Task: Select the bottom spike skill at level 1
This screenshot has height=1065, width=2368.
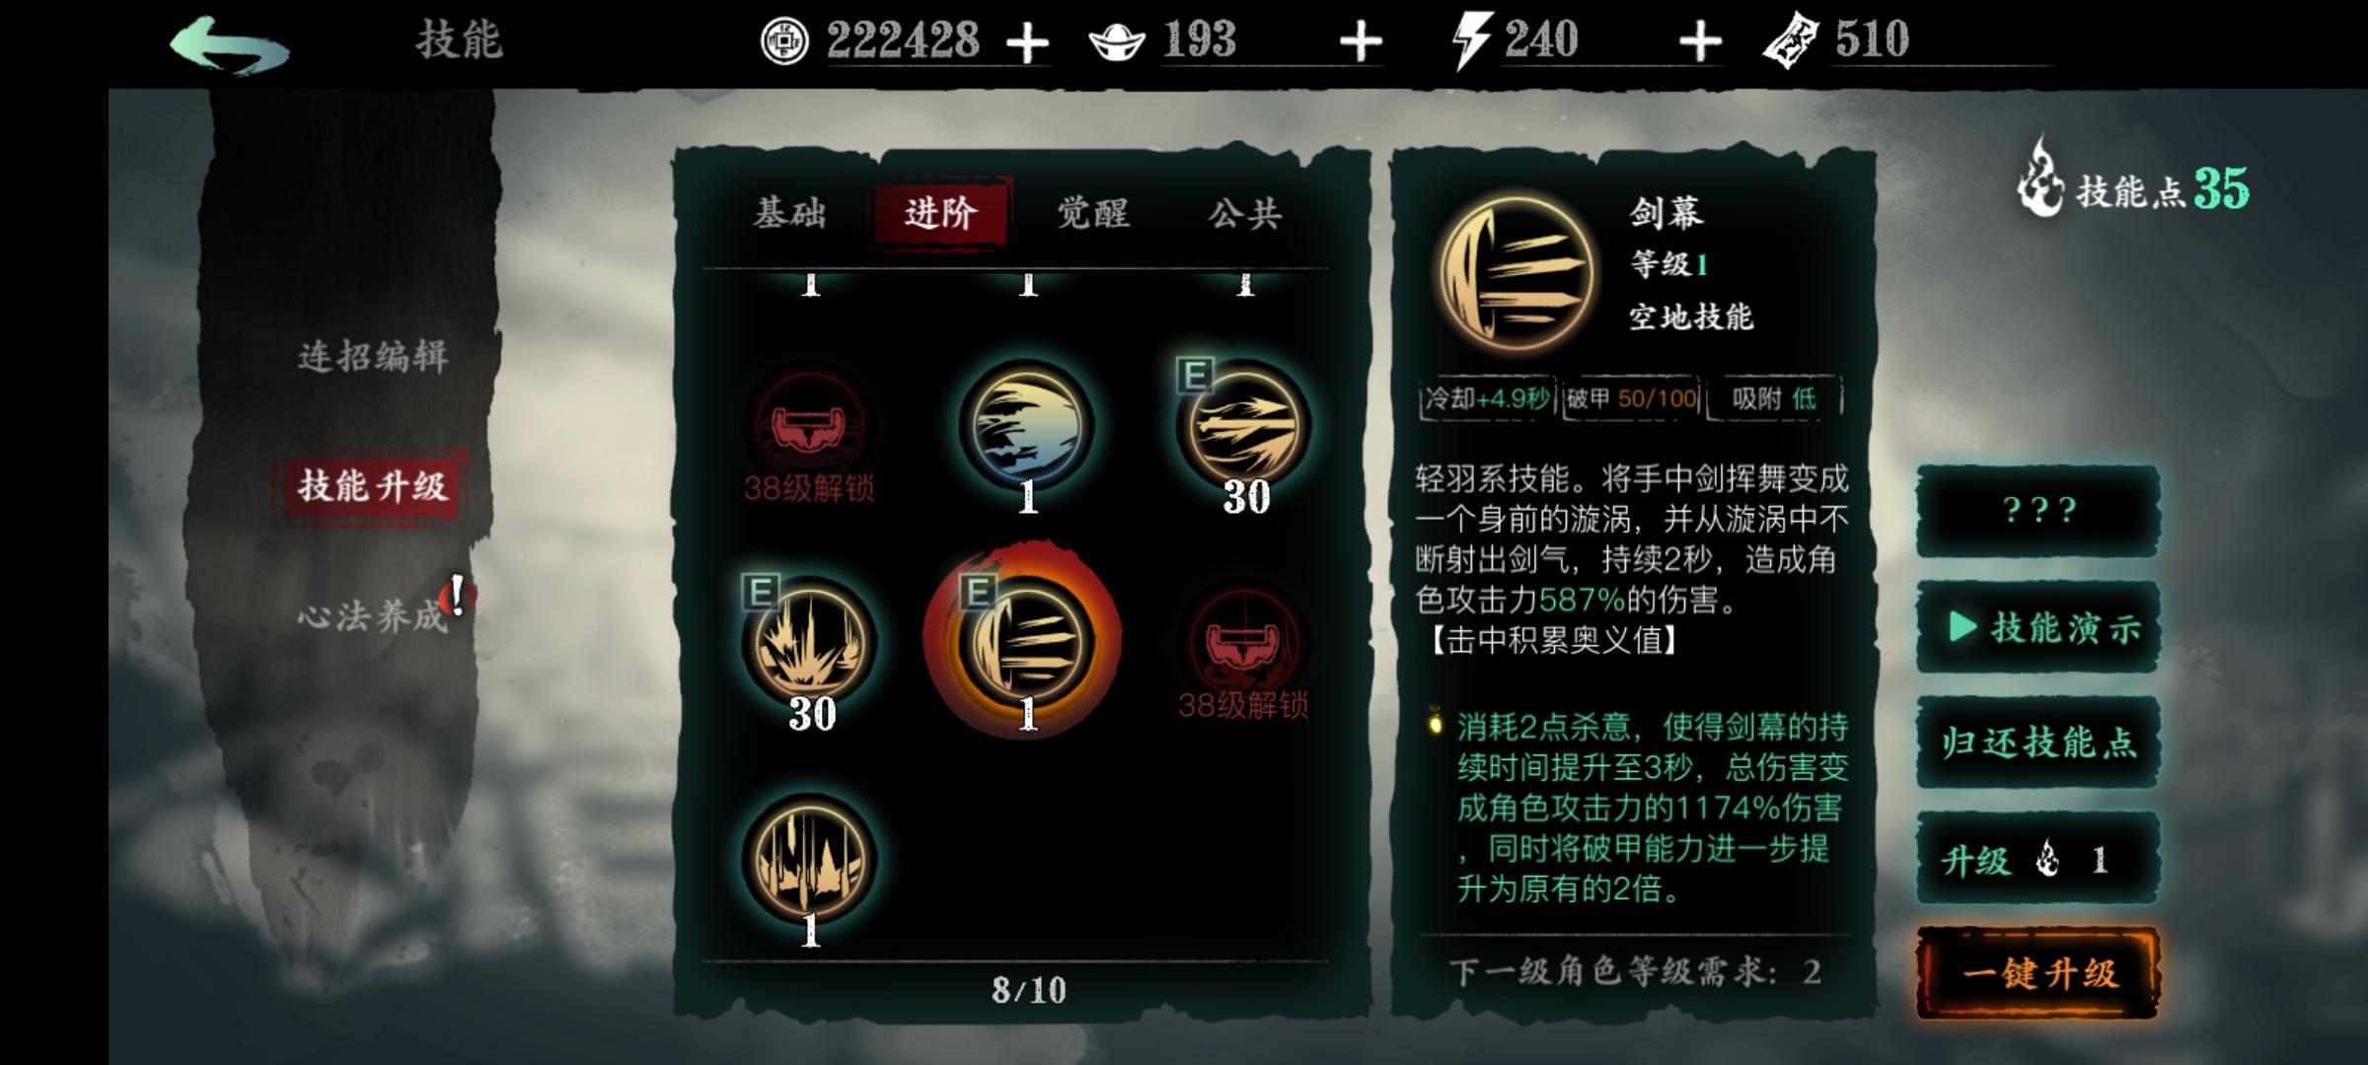Action: pos(810,860)
